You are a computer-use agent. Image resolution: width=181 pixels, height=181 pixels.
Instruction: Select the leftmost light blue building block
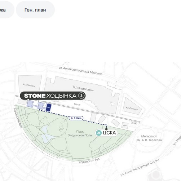click(x=30, y=104)
